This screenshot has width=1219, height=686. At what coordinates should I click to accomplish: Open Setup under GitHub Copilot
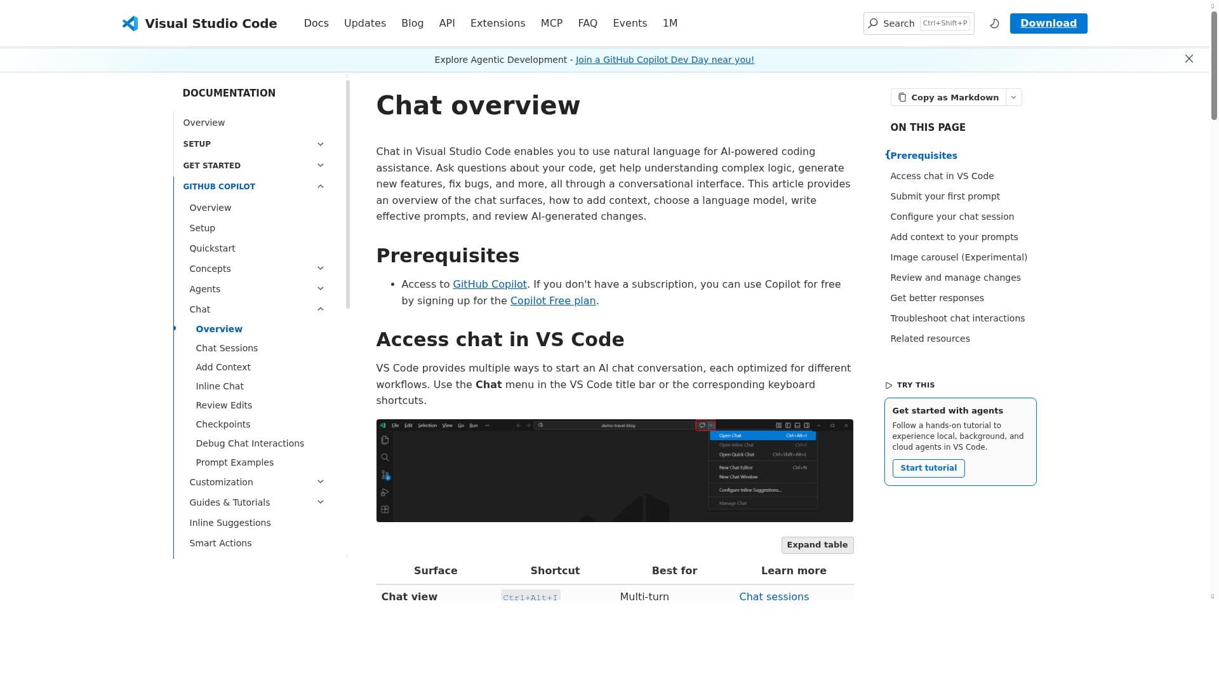tap(202, 228)
